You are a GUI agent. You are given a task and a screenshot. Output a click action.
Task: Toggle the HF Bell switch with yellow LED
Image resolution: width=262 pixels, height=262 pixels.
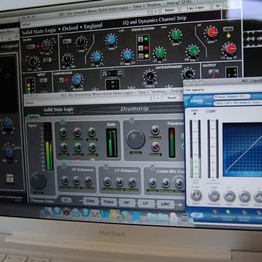pos(228,29)
